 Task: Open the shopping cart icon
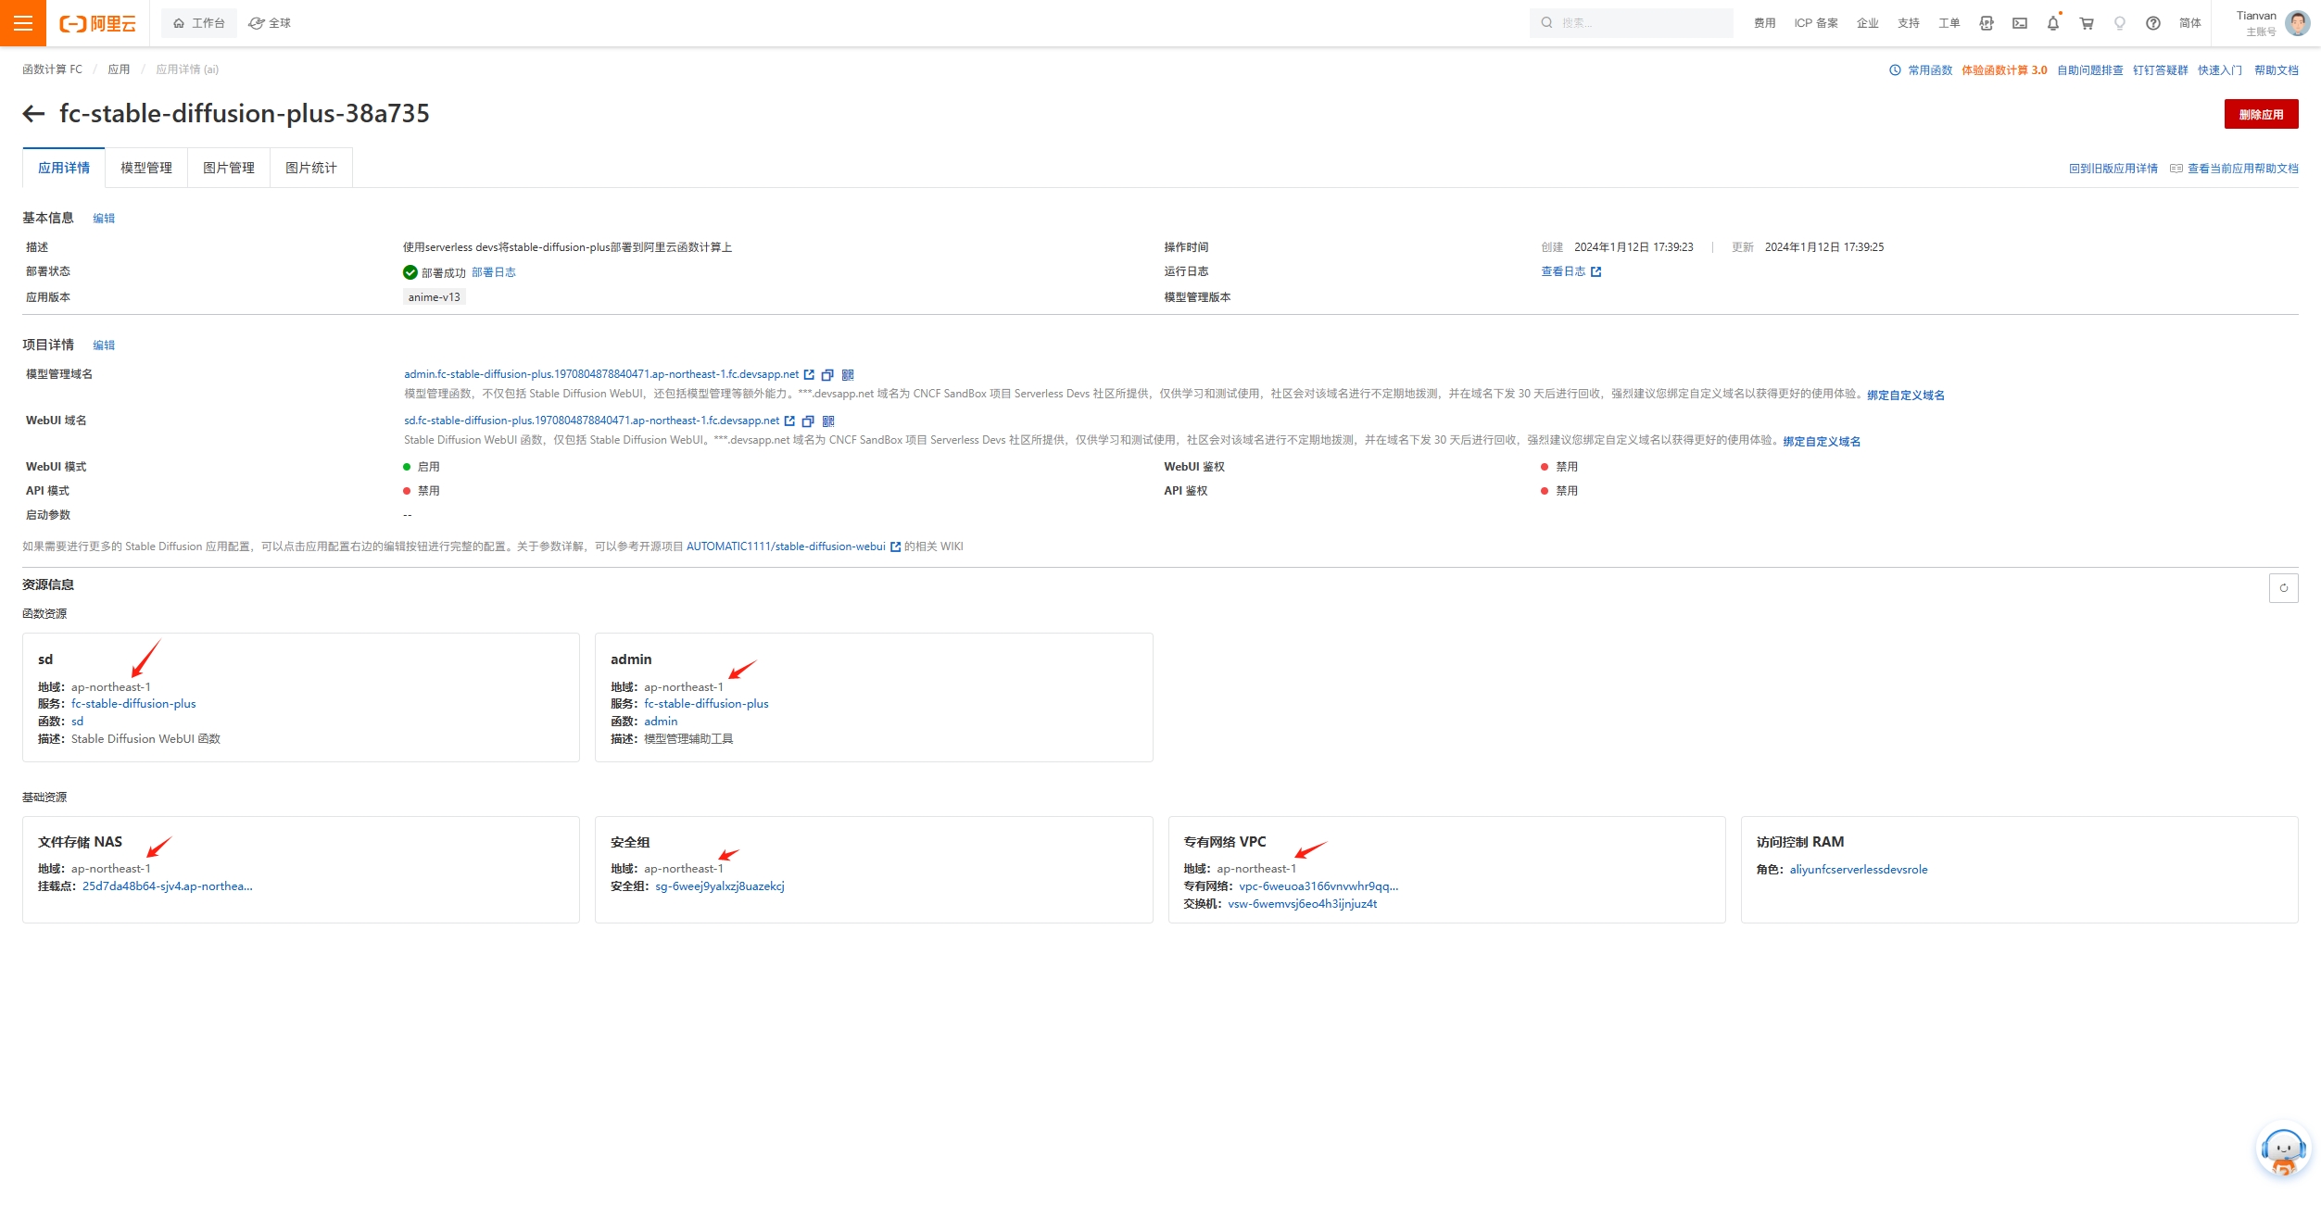point(2086,23)
